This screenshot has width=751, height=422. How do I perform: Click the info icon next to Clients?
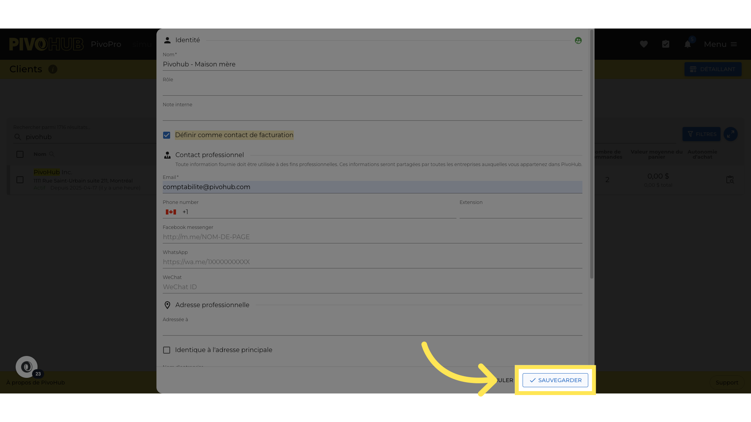click(53, 69)
